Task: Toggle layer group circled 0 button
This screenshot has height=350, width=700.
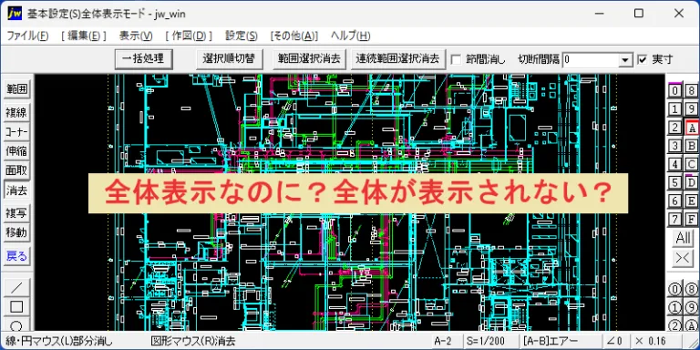Action: click(x=675, y=289)
